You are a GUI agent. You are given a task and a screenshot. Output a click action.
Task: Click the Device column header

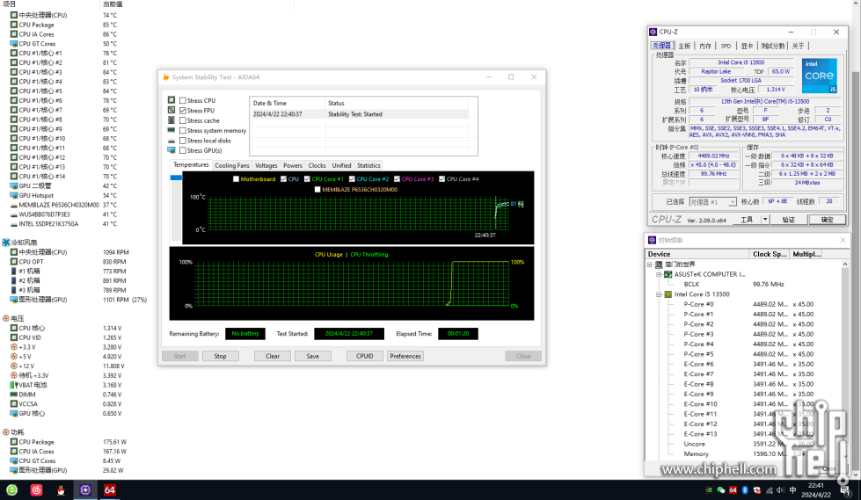697,254
